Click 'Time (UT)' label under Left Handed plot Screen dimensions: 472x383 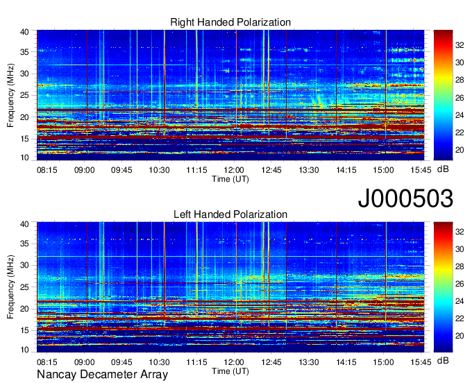230,371
